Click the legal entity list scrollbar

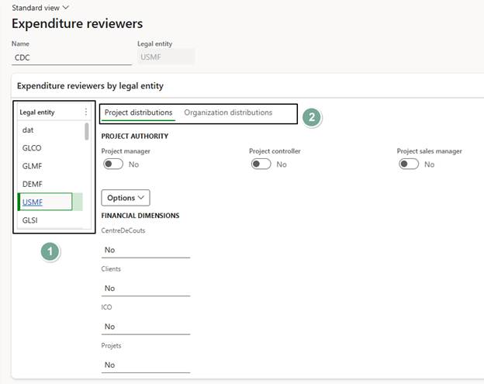pyautogui.click(x=86, y=132)
